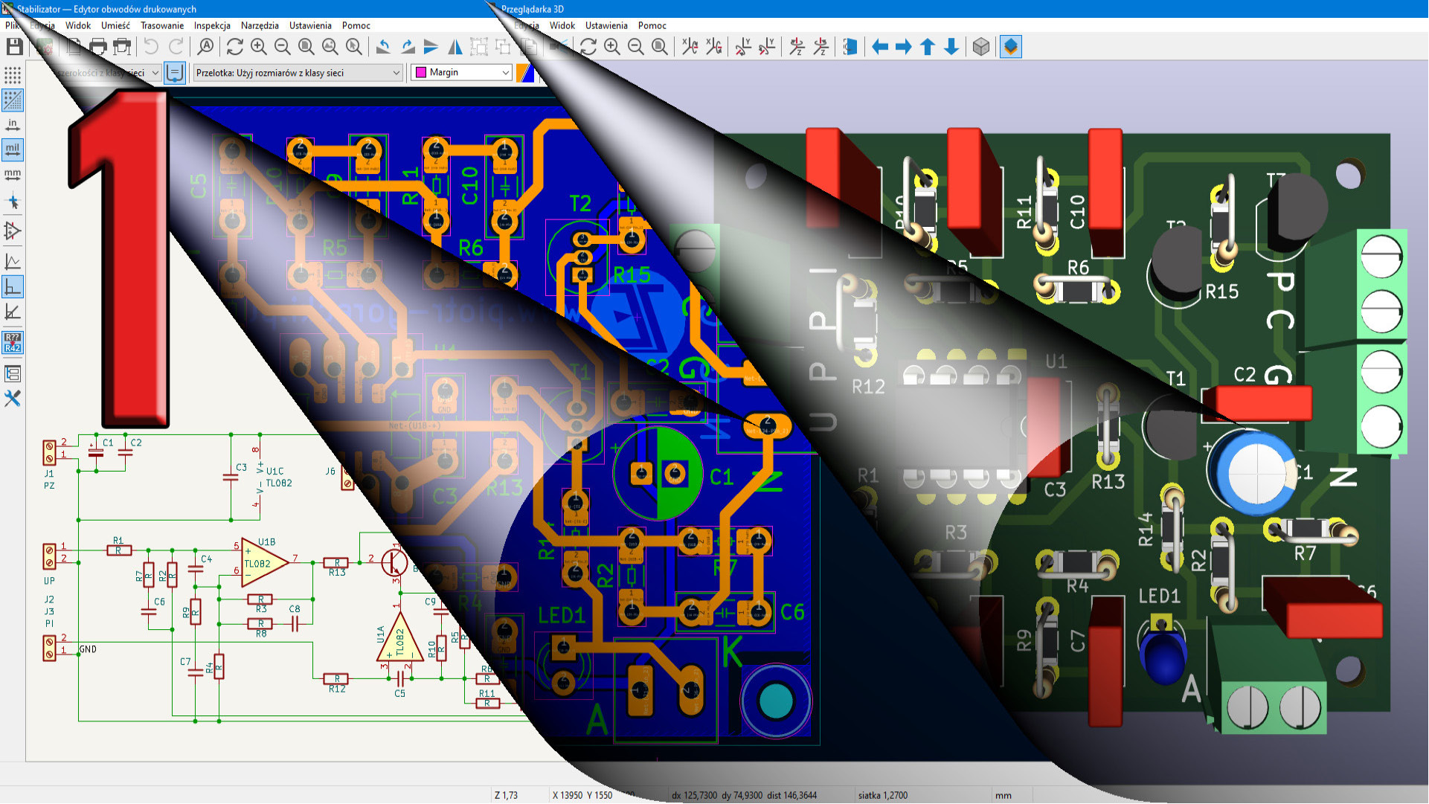Toggle the grid display button
1429x804 pixels.
(13, 75)
